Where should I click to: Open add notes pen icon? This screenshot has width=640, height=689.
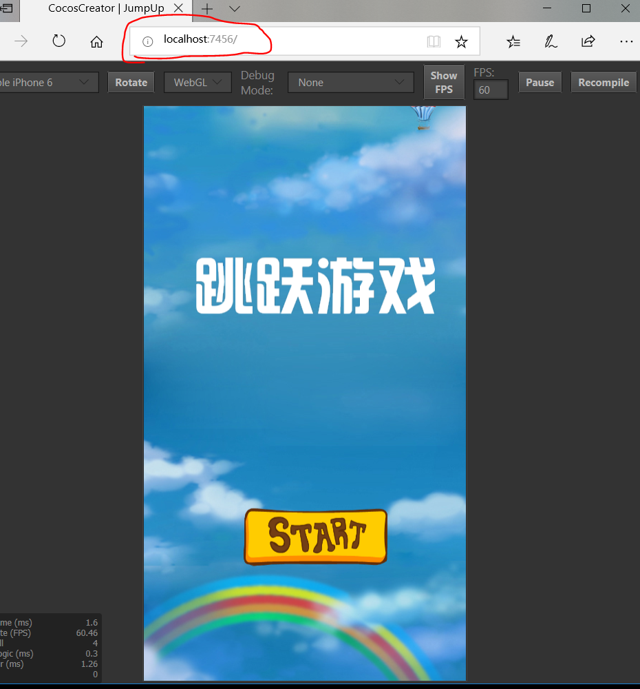[551, 42]
